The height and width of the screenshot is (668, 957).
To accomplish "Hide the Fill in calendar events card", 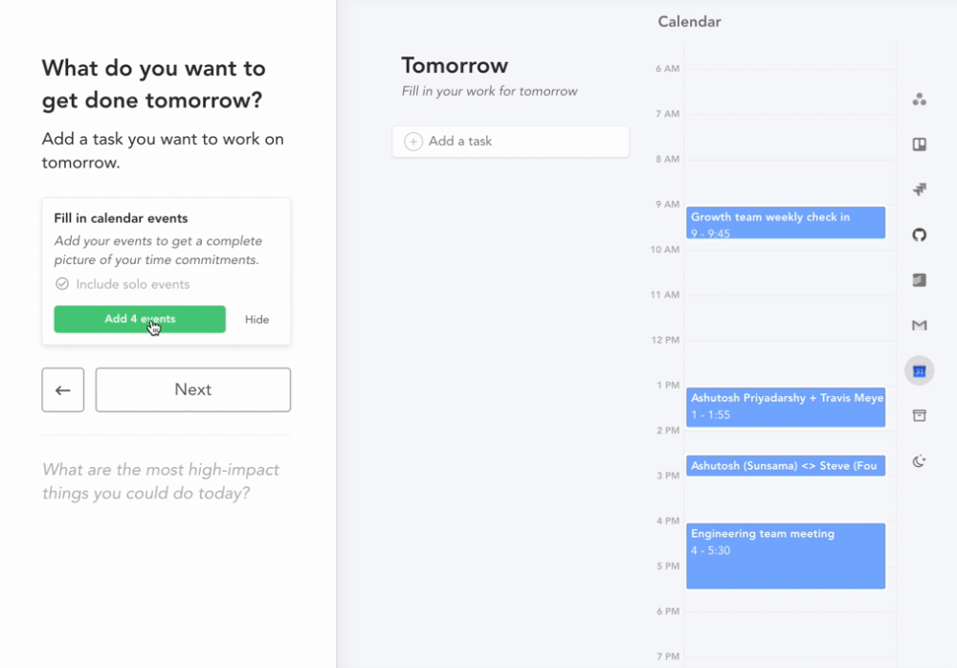I will click(x=256, y=320).
